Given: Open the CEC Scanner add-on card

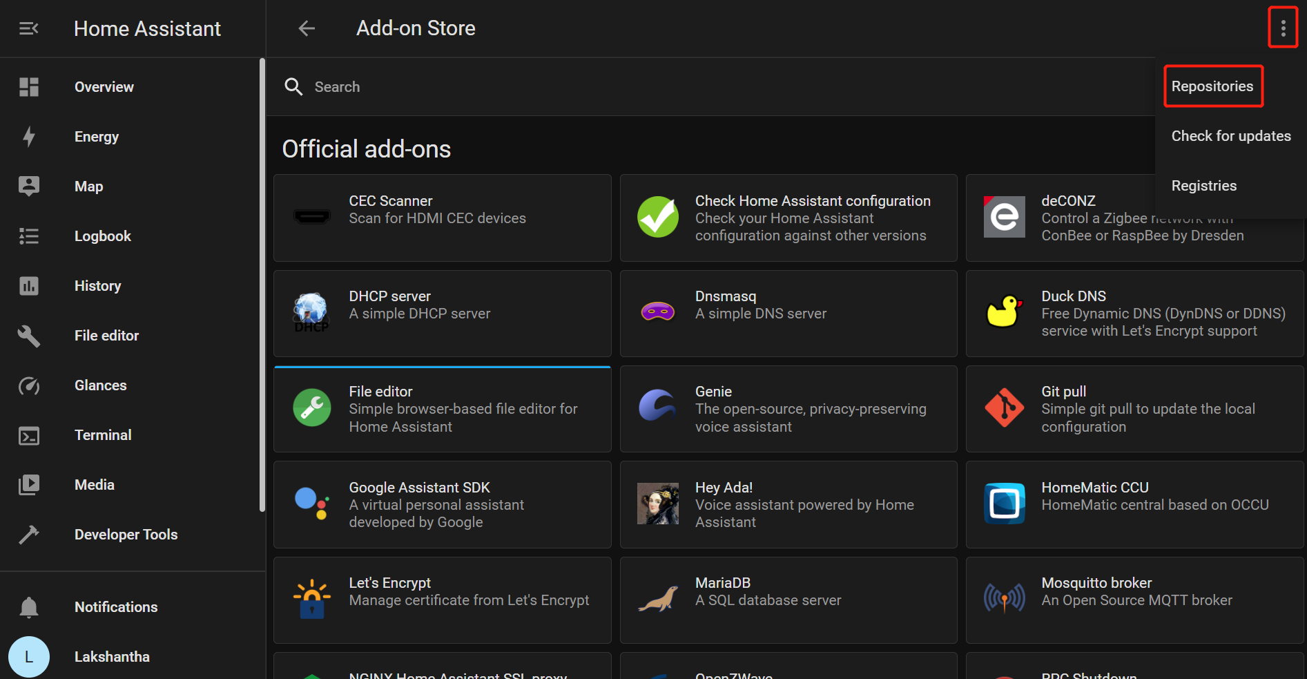Looking at the screenshot, I should (443, 218).
